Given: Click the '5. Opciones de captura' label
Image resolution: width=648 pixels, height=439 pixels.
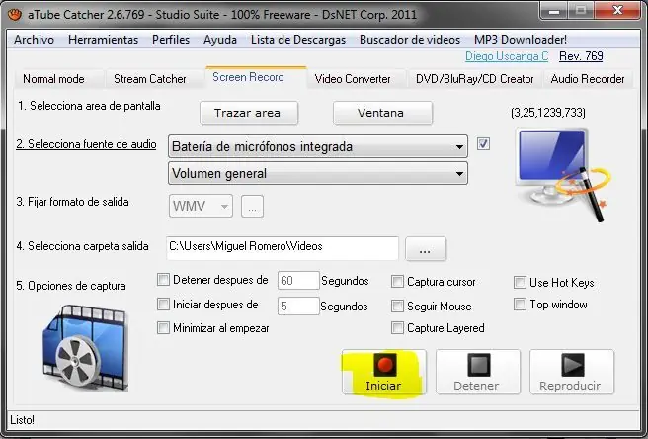Looking at the screenshot, I should [x=71, y=286].
